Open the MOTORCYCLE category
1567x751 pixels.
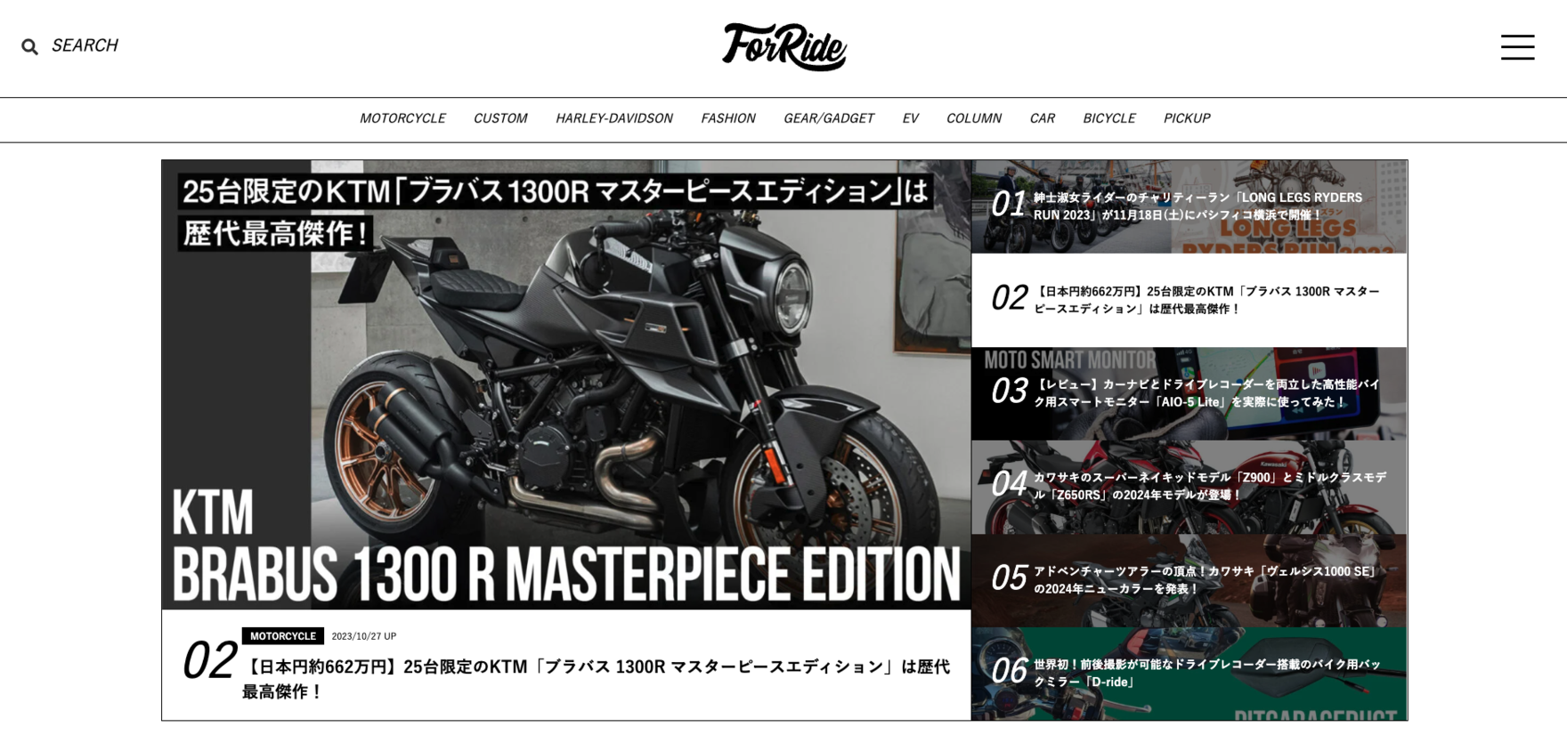402,118
